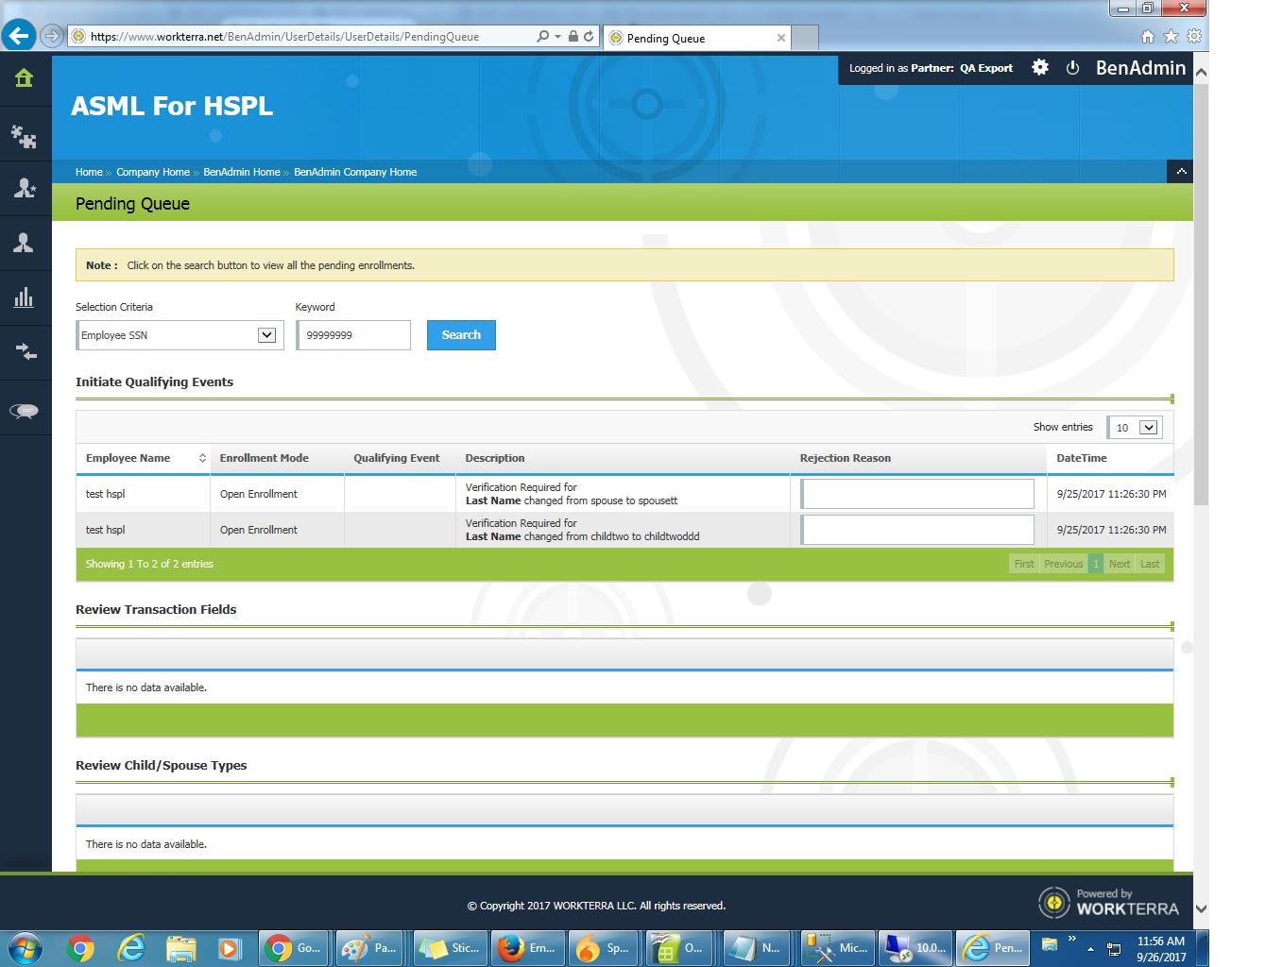Click the browser home icon
Screen dimensions: 1283x967
coord(1148,36)
